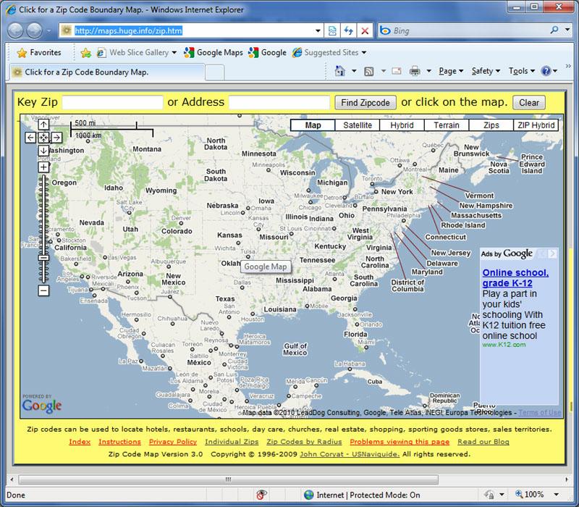The image size is (579, 507).
Task: Open the Tools menu
Action: [521, 70]
